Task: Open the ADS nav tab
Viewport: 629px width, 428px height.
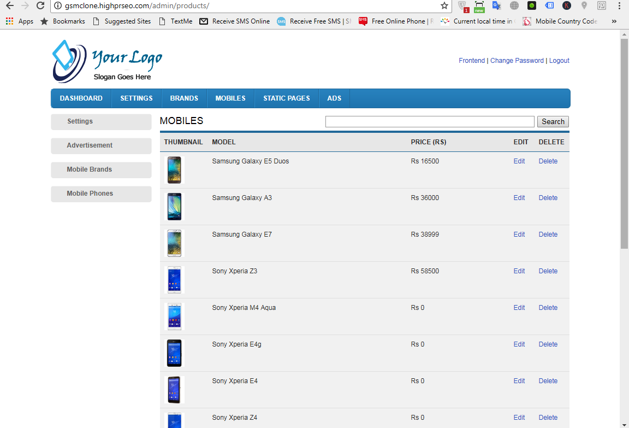Action: tap(334, 98)
